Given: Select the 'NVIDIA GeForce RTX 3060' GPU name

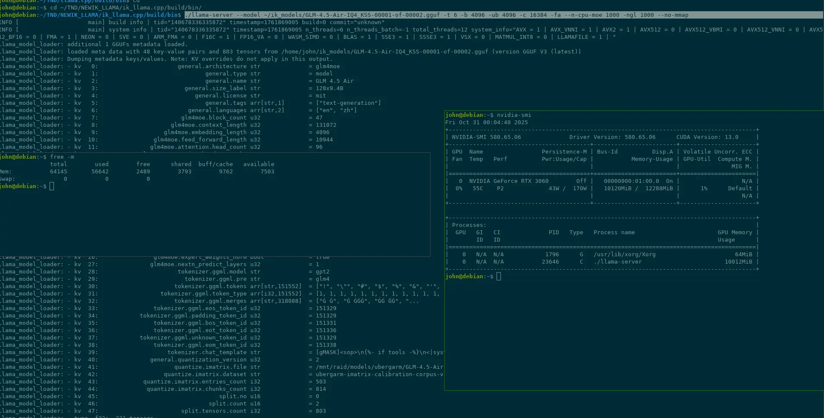Looking at the screenshot, I should (x=509, y=181).
